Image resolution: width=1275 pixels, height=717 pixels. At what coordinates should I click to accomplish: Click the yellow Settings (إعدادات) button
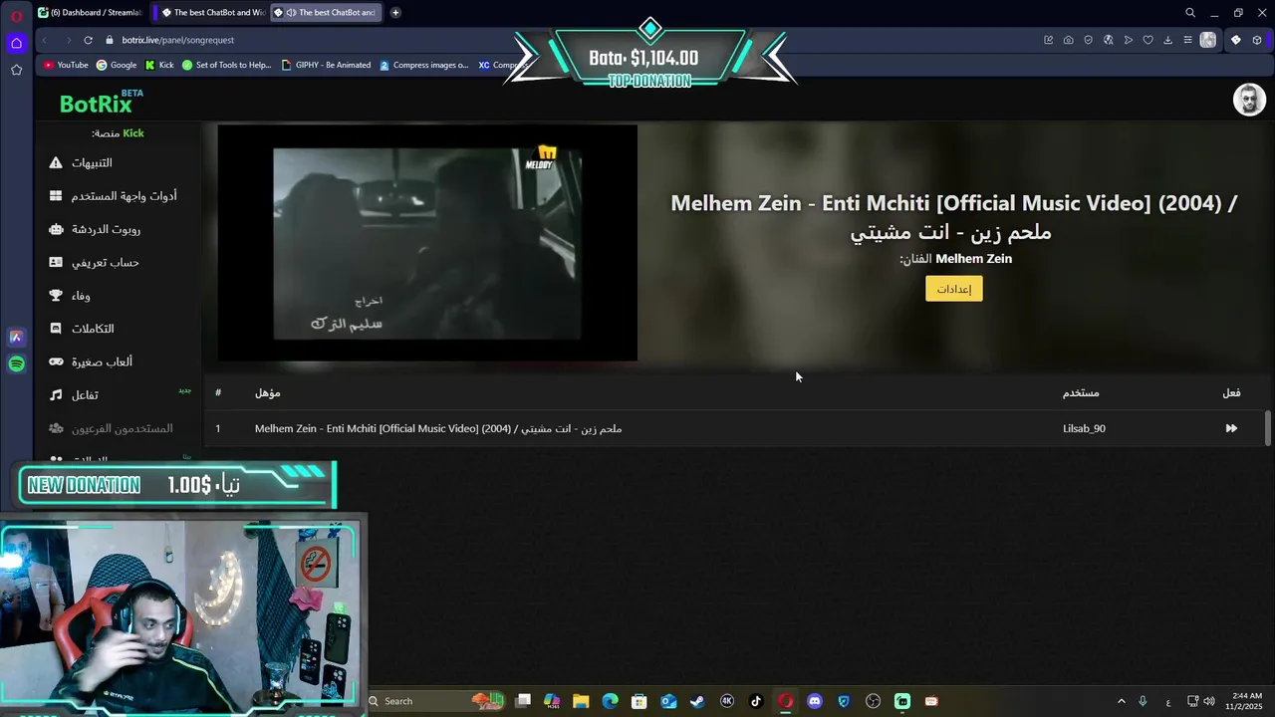(x=953, y=289)
